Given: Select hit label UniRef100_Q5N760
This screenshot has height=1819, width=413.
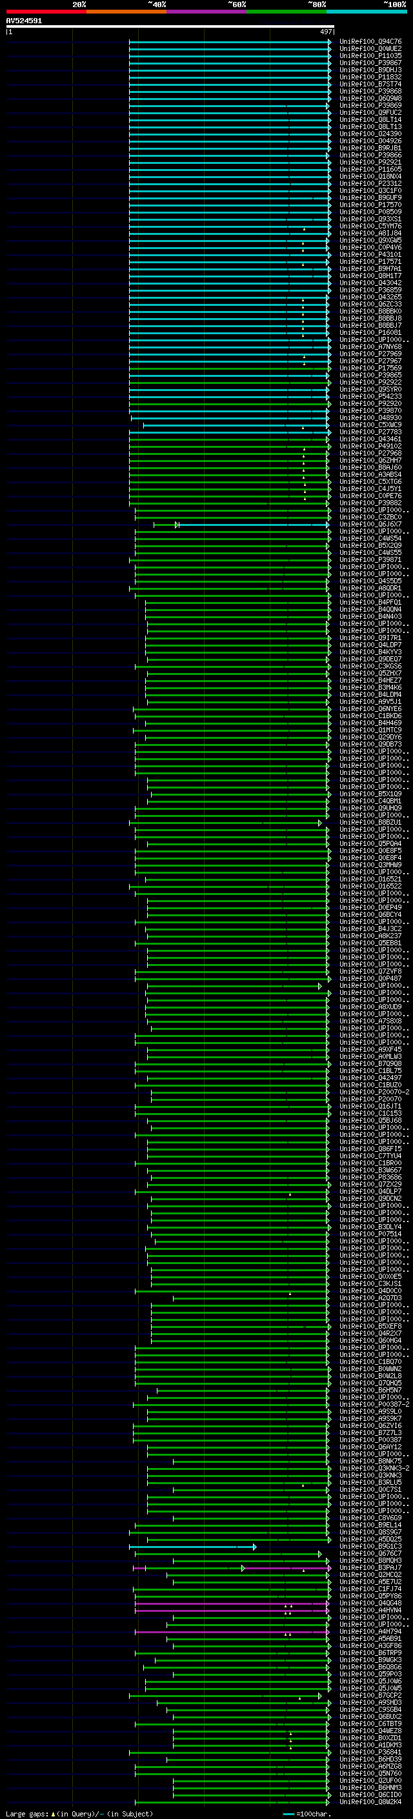Looking at the screenshot, I should click(370, 1773).
